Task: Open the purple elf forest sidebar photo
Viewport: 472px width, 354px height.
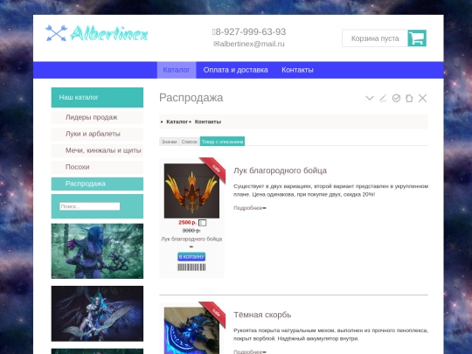Action: [97, 251]
